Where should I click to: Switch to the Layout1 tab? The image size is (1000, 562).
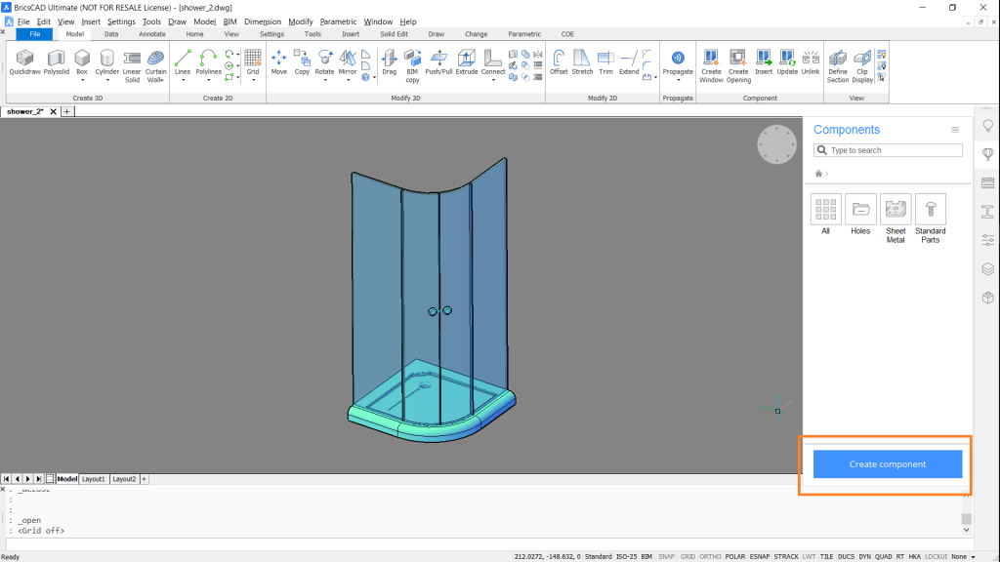click(x=94, y=478)
